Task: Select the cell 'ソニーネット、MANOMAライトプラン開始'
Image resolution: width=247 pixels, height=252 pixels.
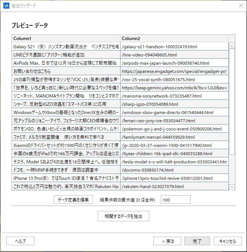Action: tap(66, 96)
